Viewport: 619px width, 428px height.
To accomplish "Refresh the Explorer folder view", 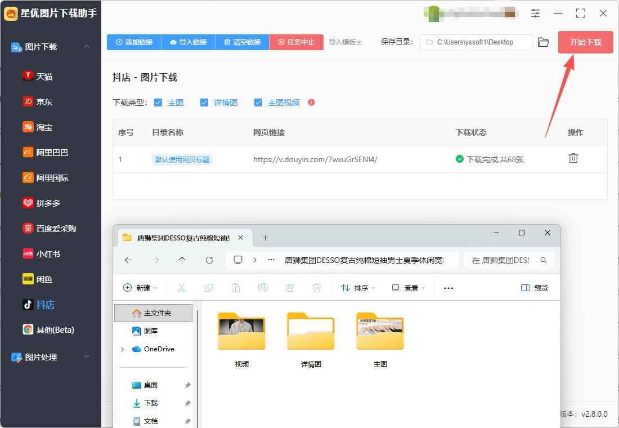I will pyautogui.click(x=209, y=260).
